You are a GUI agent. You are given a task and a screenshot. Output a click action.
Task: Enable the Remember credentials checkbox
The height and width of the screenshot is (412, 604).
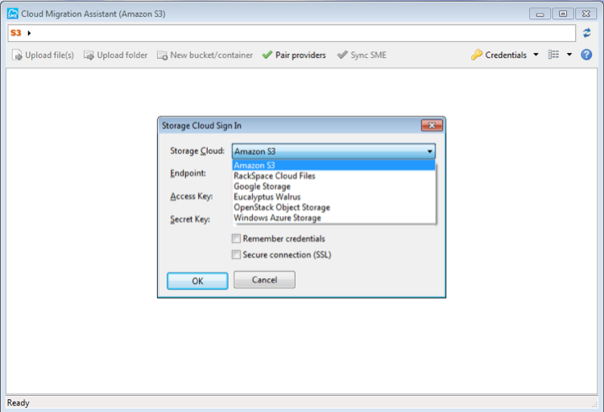pos(236,239)
